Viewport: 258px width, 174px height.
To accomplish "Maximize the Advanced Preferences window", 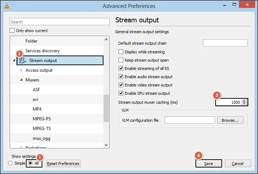I will [234, 4].
